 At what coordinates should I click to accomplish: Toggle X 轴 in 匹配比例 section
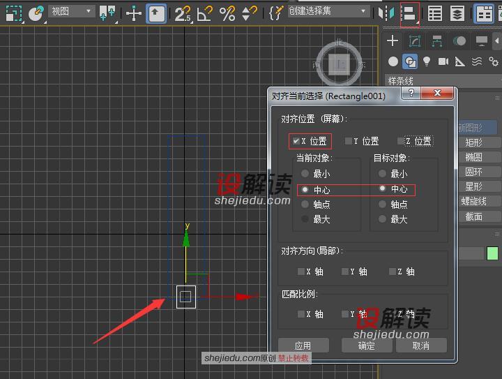[301, 314]
